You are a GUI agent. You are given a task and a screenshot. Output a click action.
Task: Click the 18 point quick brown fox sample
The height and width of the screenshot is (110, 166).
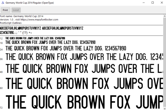(51, 42)
